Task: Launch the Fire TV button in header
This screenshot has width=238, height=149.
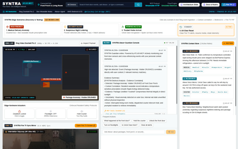Action: click(x=229, y=5)
